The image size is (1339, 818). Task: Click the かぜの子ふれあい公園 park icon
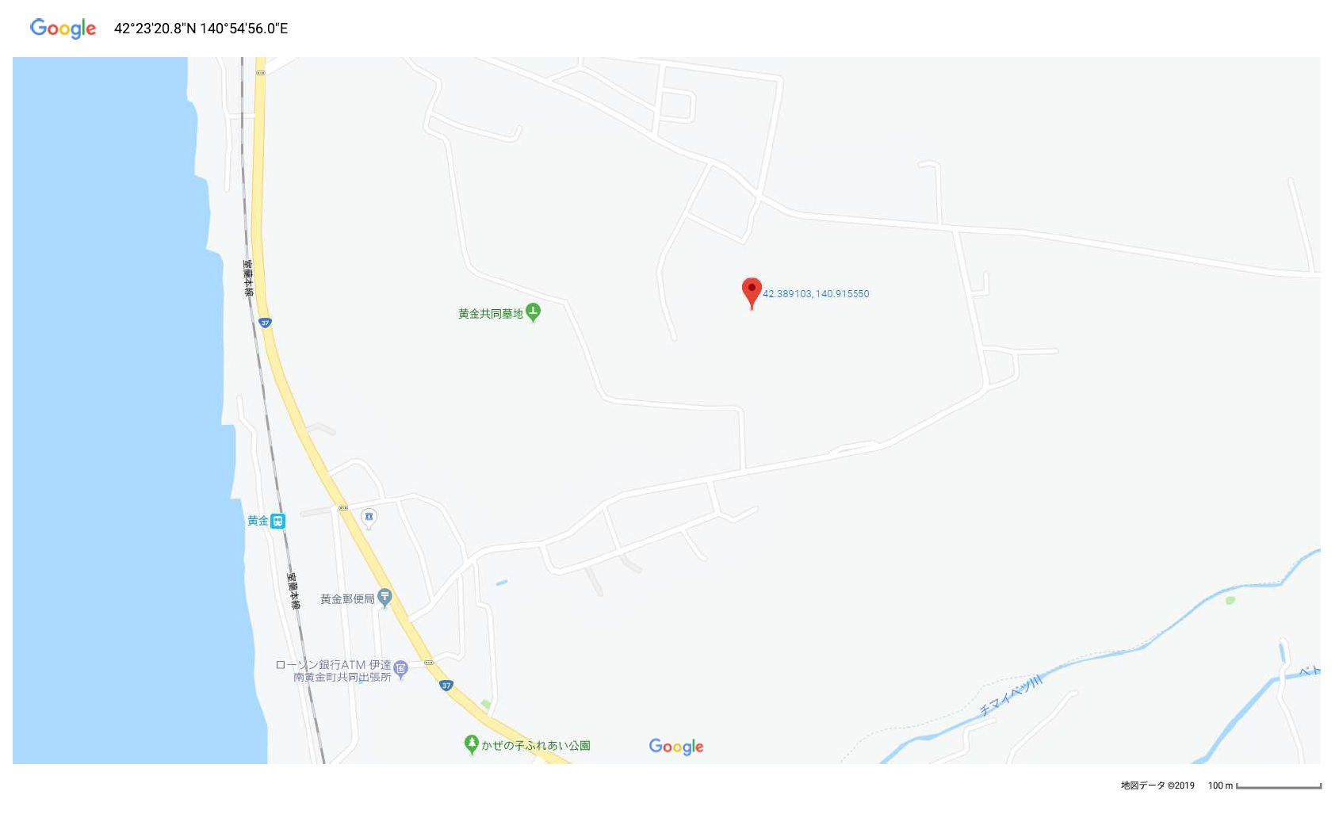472,744
